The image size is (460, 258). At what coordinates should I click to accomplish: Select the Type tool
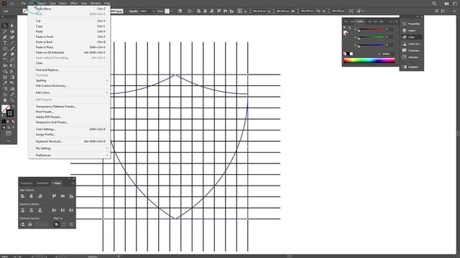pos(5,43)
